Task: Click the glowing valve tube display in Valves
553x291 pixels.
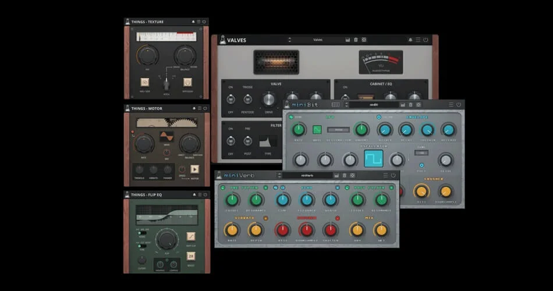Action: [x=276, y=62]
